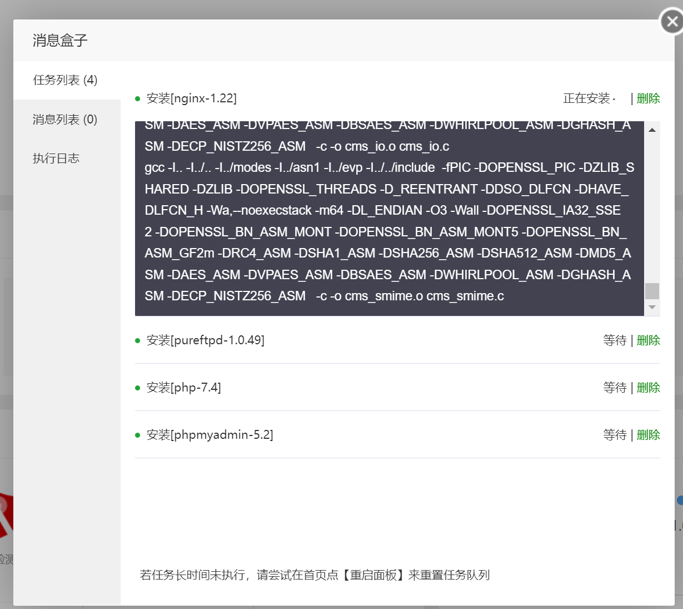Delete the nginx-1.22 install task
This screenshot has height=609, width=683.
click(x=648, y=98)
